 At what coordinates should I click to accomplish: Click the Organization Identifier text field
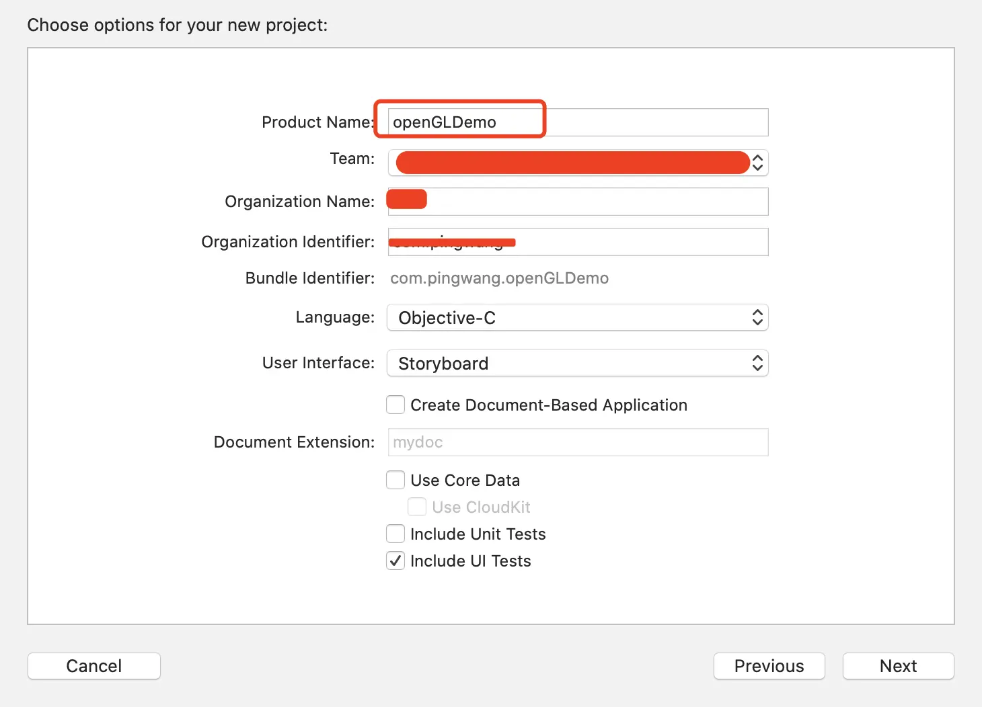pos(577,242)
